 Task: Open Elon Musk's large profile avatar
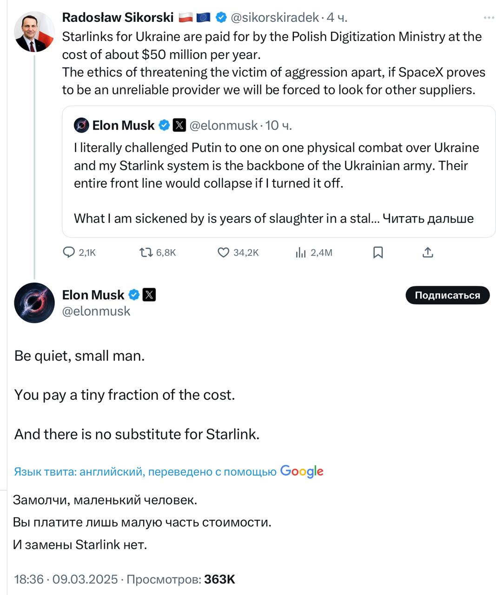(x=34, y=303)
